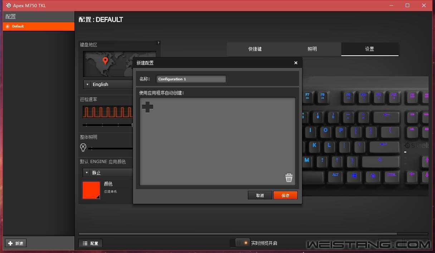Viewport: 435px width, 253px height.
Task: Click the '默认 ENGINE 应用颜色' label
Action: pyautogui.click(x=103, y=162)
